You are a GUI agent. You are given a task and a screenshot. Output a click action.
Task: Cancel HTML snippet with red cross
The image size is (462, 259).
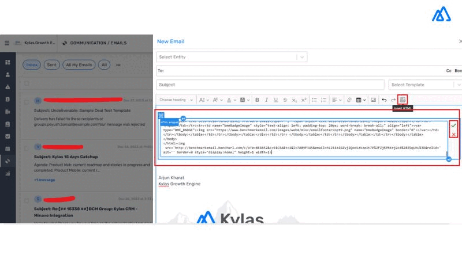[453, 135]
